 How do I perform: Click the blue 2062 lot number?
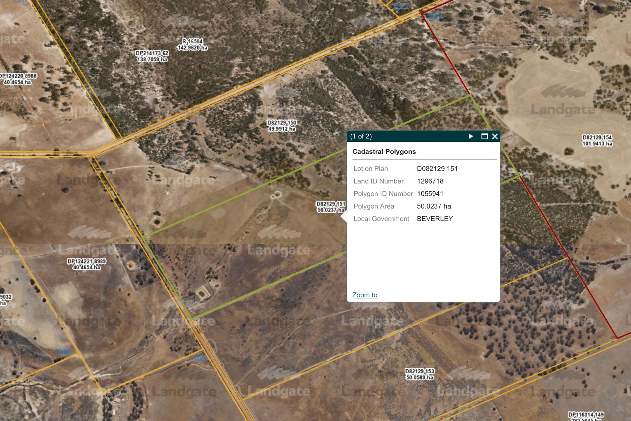click(x=434, y=17)
